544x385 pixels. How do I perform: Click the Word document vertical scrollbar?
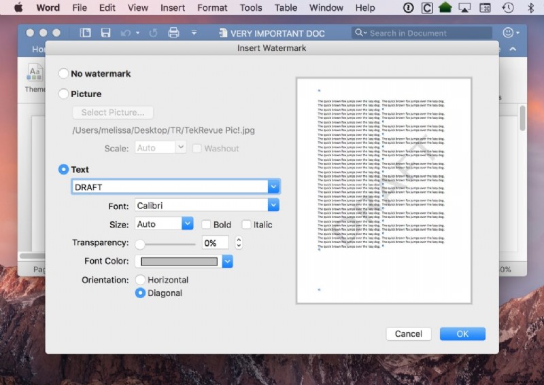[522, 118]
